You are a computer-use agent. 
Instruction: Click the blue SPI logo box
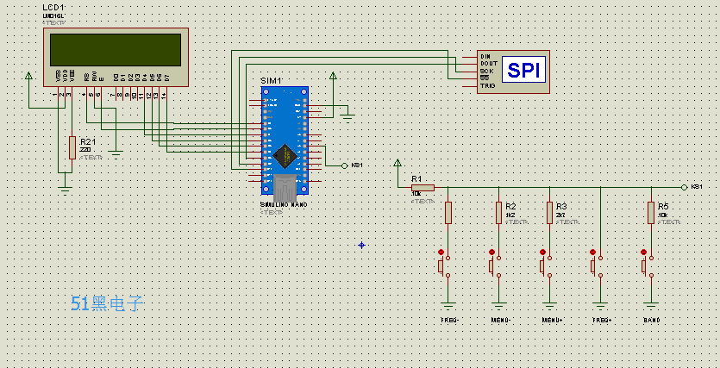click(523, 70)
